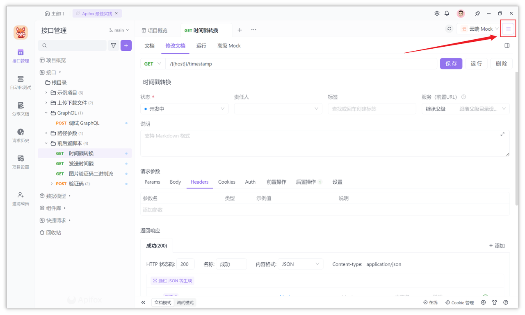Pin the window with the pin icon

(477, 13)
